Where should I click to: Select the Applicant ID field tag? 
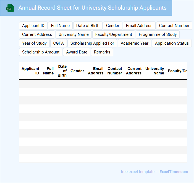33,26
